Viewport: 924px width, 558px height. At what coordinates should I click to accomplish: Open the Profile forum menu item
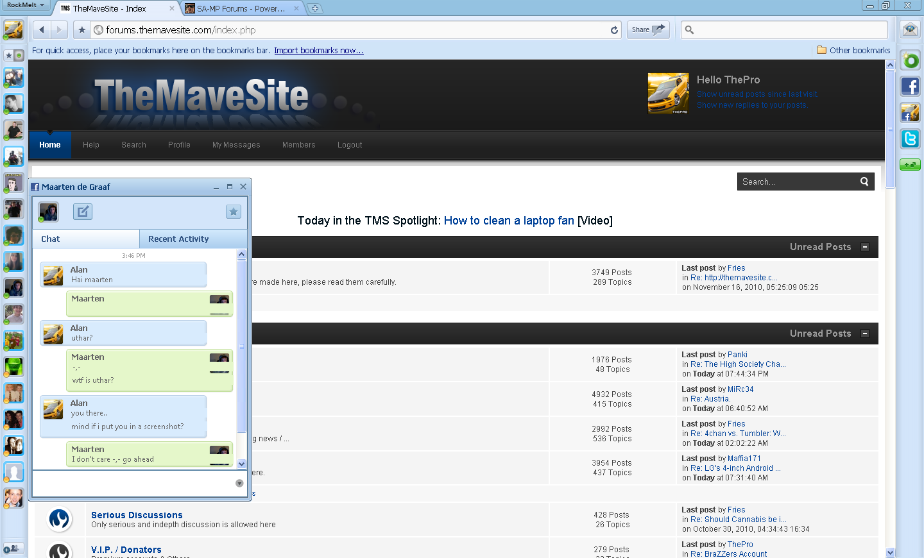pyautogui.click(x=179, y=145)
